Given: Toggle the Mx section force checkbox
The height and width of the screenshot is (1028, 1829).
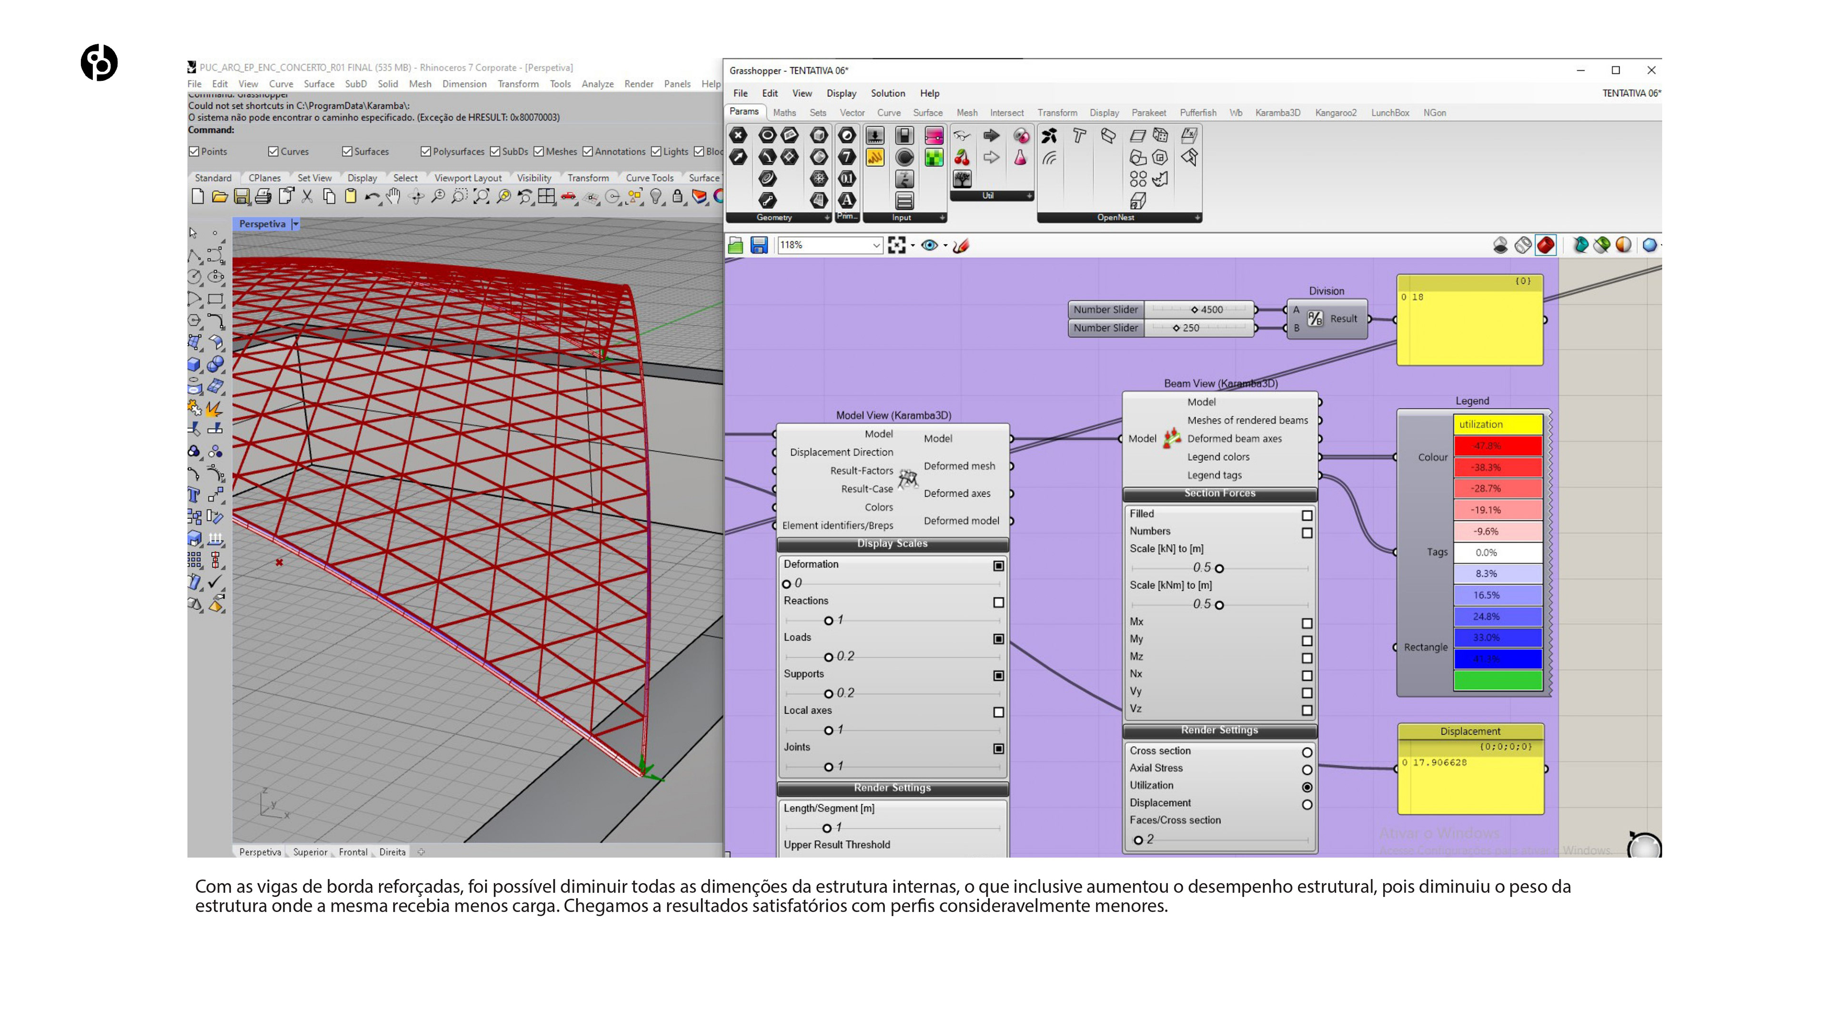Looking at the screenshot, I should coord(1306,623).
